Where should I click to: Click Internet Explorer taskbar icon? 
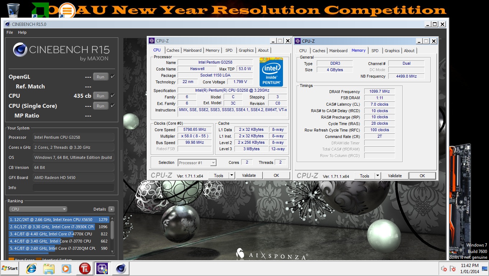tap(31, 268)
